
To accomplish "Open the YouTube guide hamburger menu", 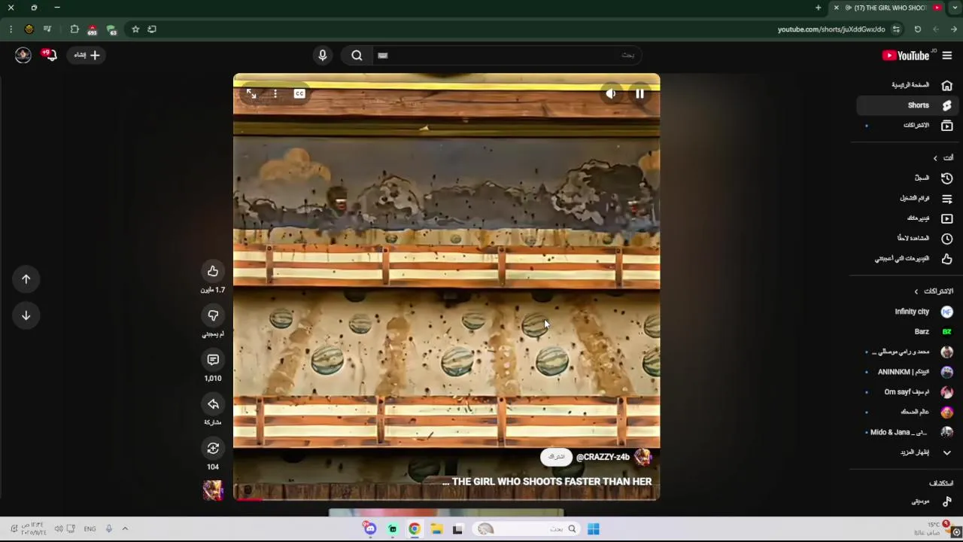I will (x=947, y=55).
